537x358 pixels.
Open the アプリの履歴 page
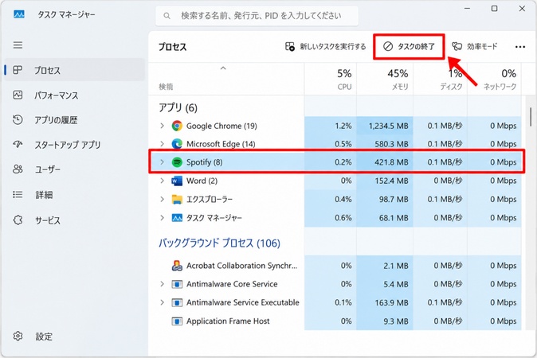tap(74, 119)
